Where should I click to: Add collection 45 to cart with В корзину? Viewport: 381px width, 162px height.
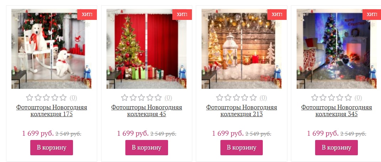pyautogui.click(x=146, y=147)
